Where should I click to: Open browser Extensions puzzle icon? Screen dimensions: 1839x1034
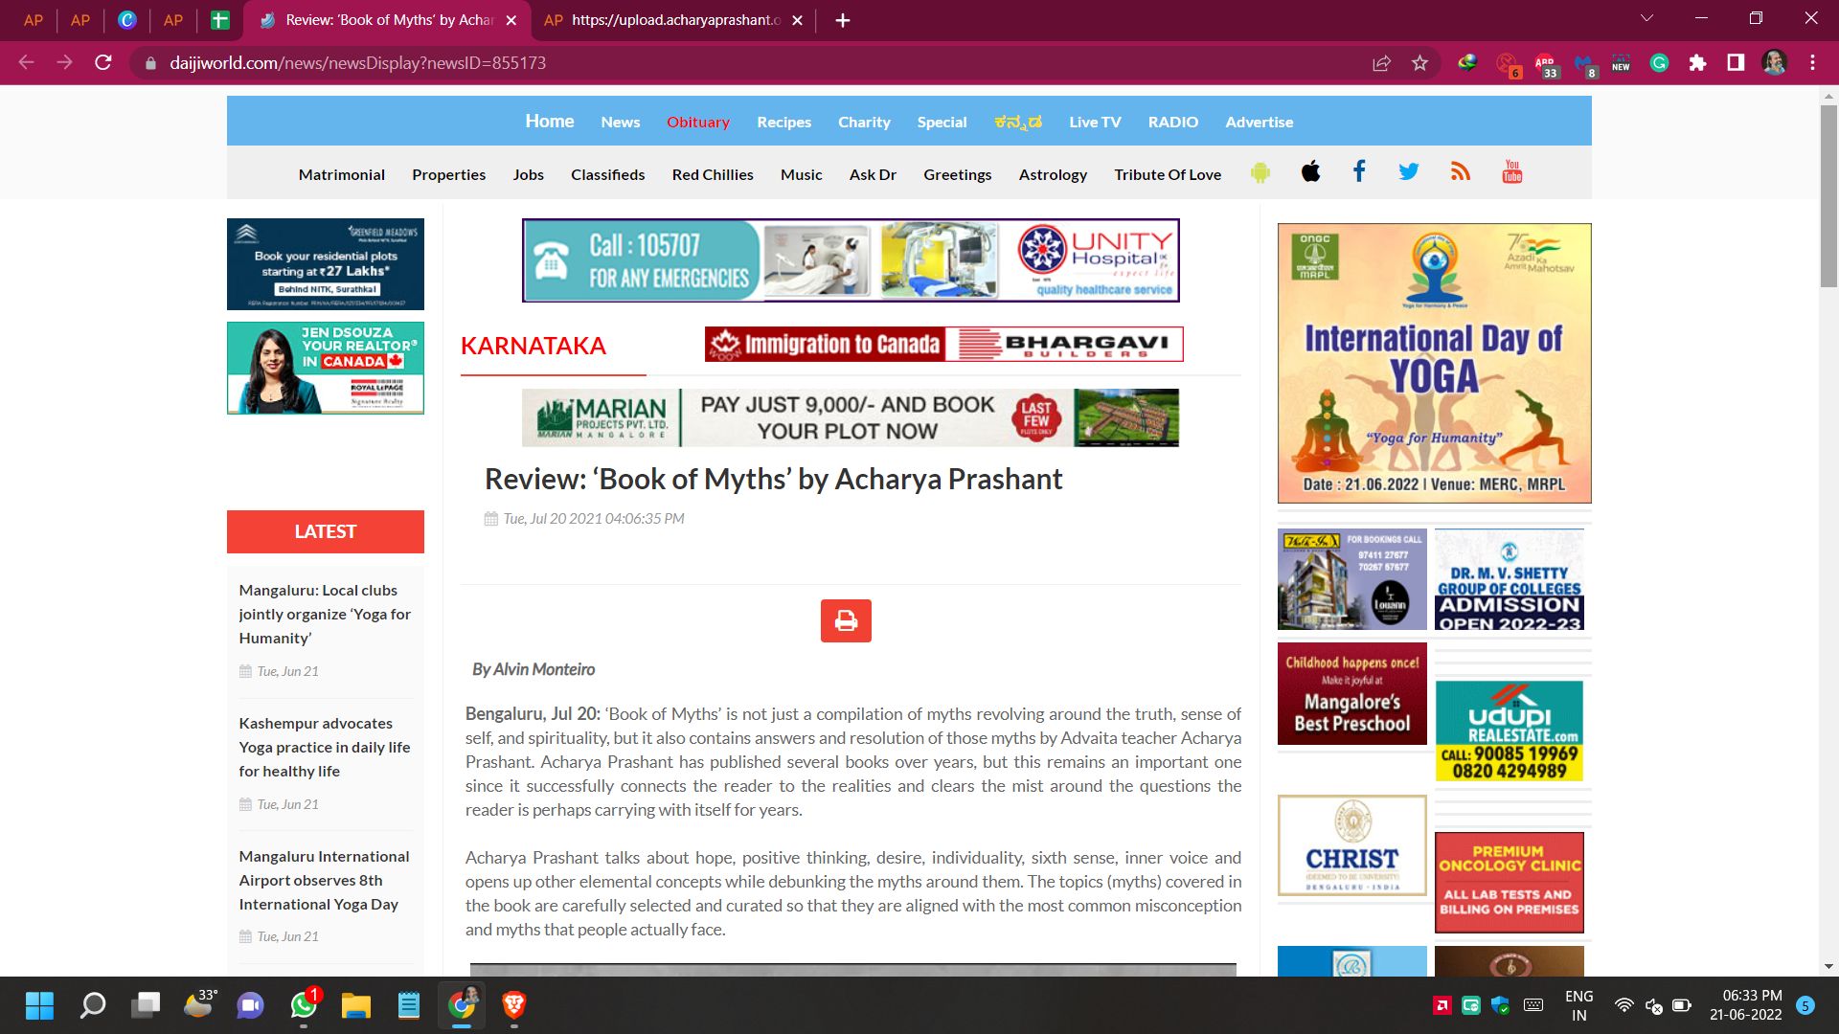tap(1697, 63)
